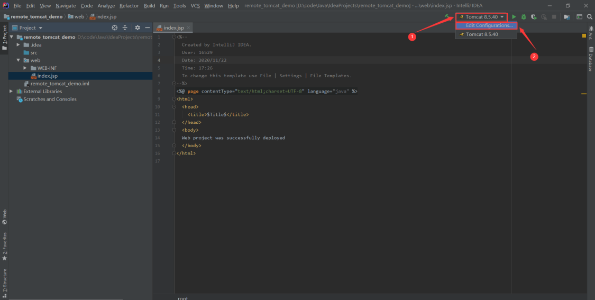Run with Coverage shield icon
This screenshot has height=300, width=595.
(534, 17)
